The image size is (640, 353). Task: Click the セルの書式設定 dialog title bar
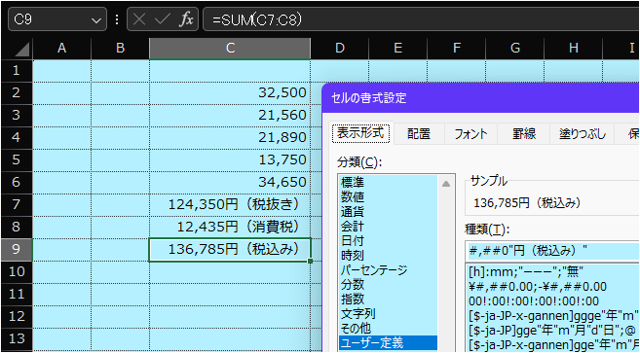tap(481, 98)
